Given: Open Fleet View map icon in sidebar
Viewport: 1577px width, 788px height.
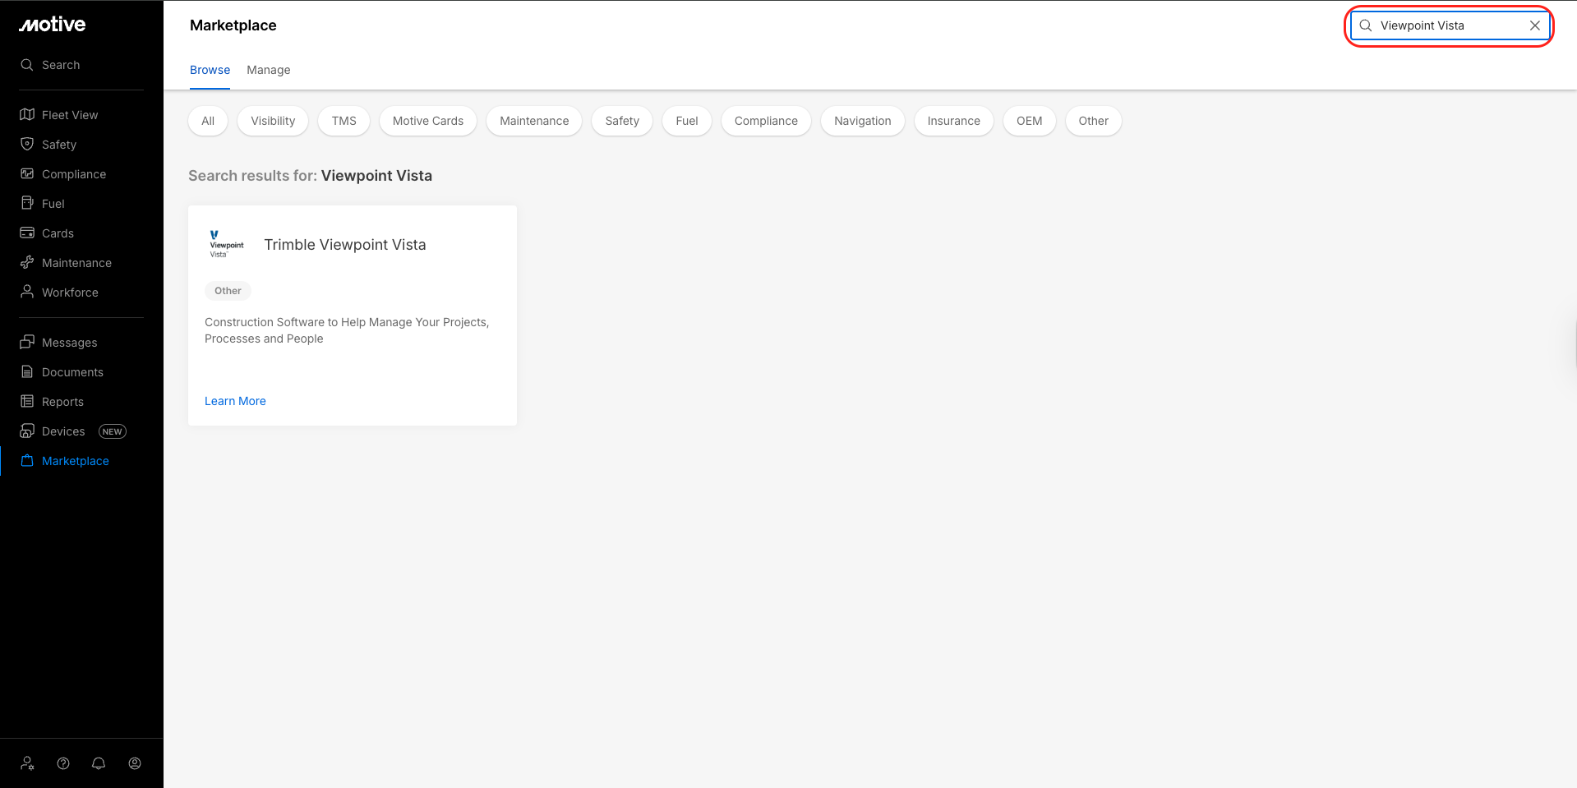Looking at the screenshot, I should tap(27, 115).
